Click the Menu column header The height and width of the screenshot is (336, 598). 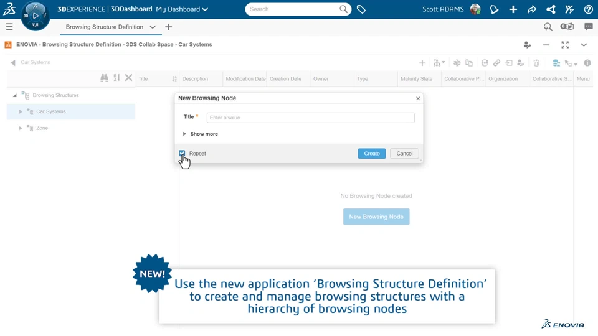pyautogui.click(x=583, y=79)
